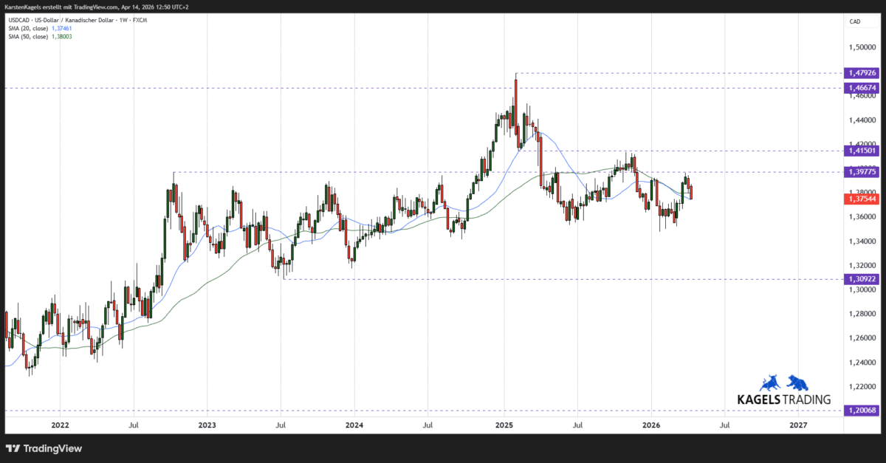Click the purple resistance label 1,47926
This screenshot has height=463, width=886.
point(862,73)
